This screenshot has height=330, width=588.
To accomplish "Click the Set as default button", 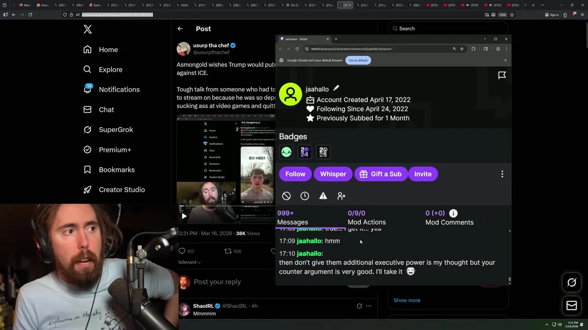I will coord(358,60).
